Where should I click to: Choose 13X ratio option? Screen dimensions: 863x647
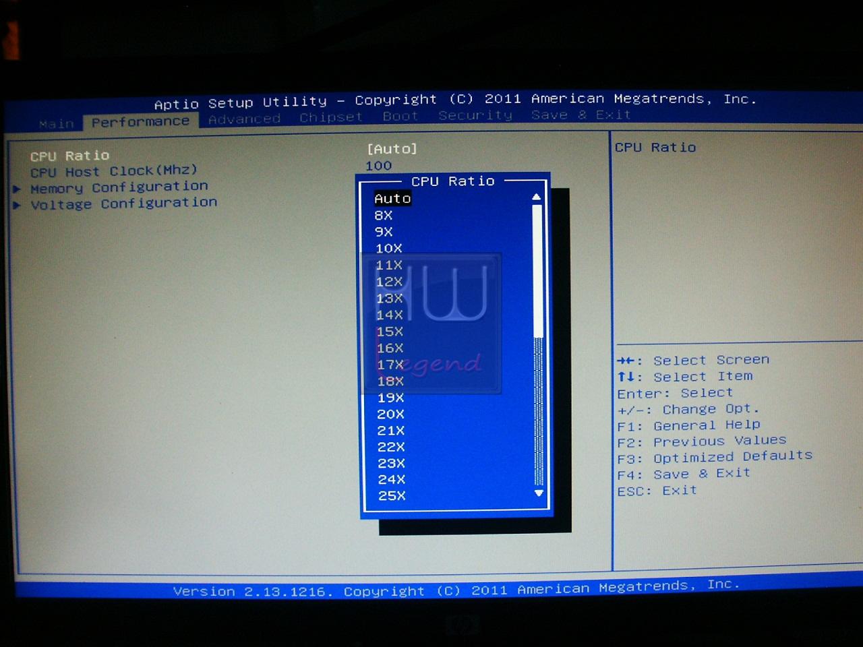[390, 299]
